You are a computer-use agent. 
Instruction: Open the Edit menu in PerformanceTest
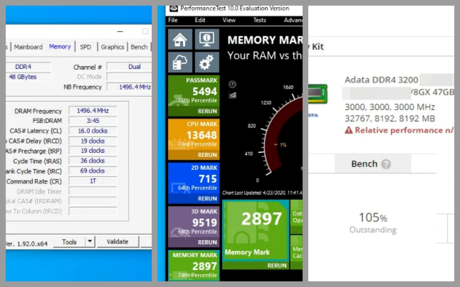(x=200, y=20)
